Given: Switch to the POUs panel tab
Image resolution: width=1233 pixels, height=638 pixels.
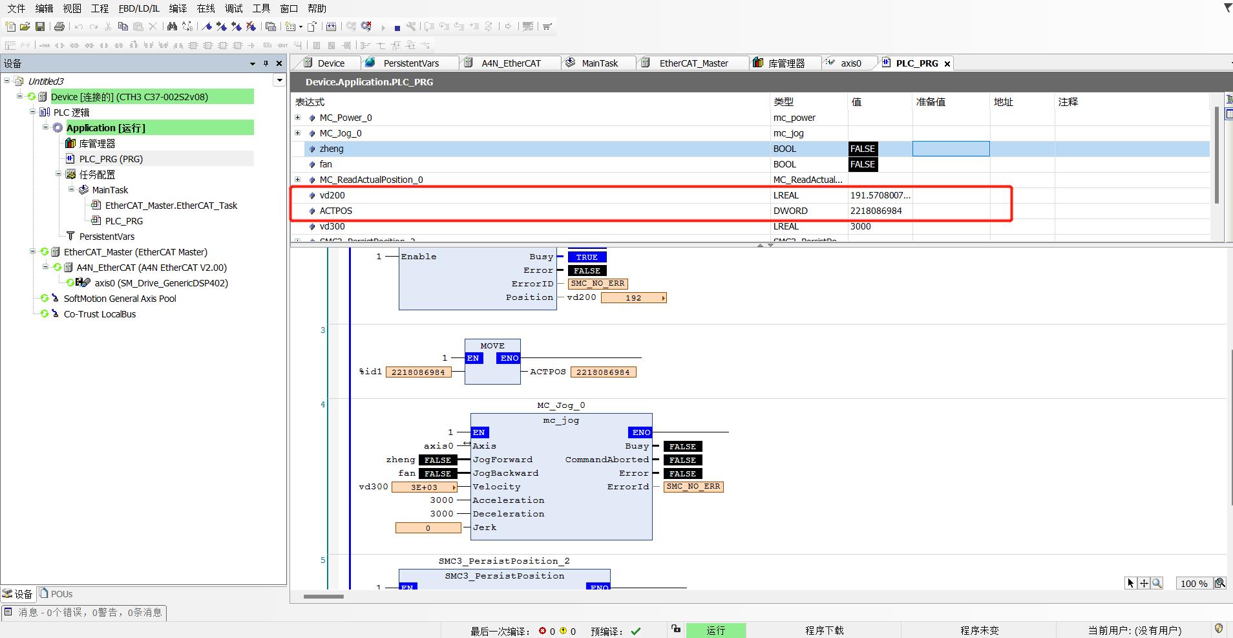Looking at the screenshot, I should pyautogui.click(x=56, y=593).
